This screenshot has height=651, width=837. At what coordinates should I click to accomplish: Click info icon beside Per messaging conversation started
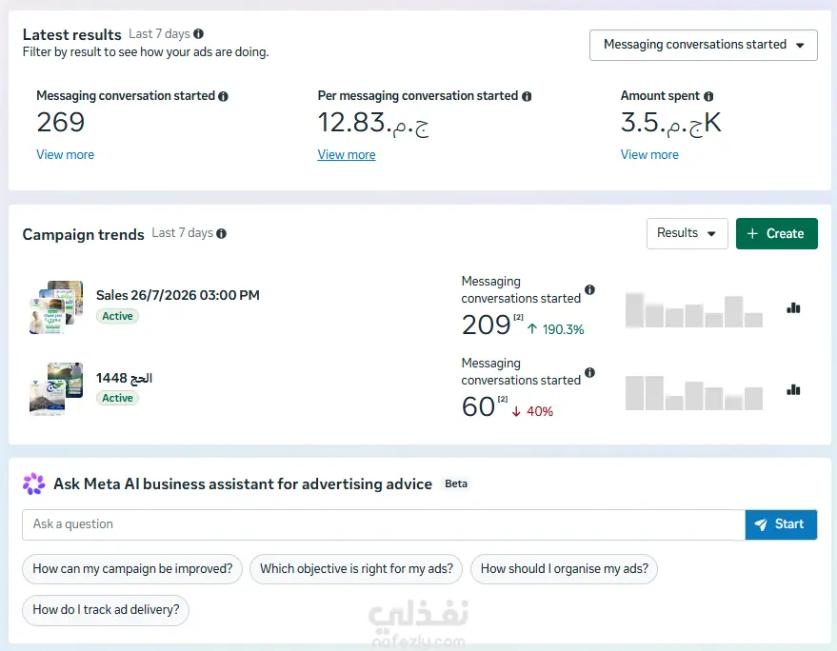pos(527,96)
